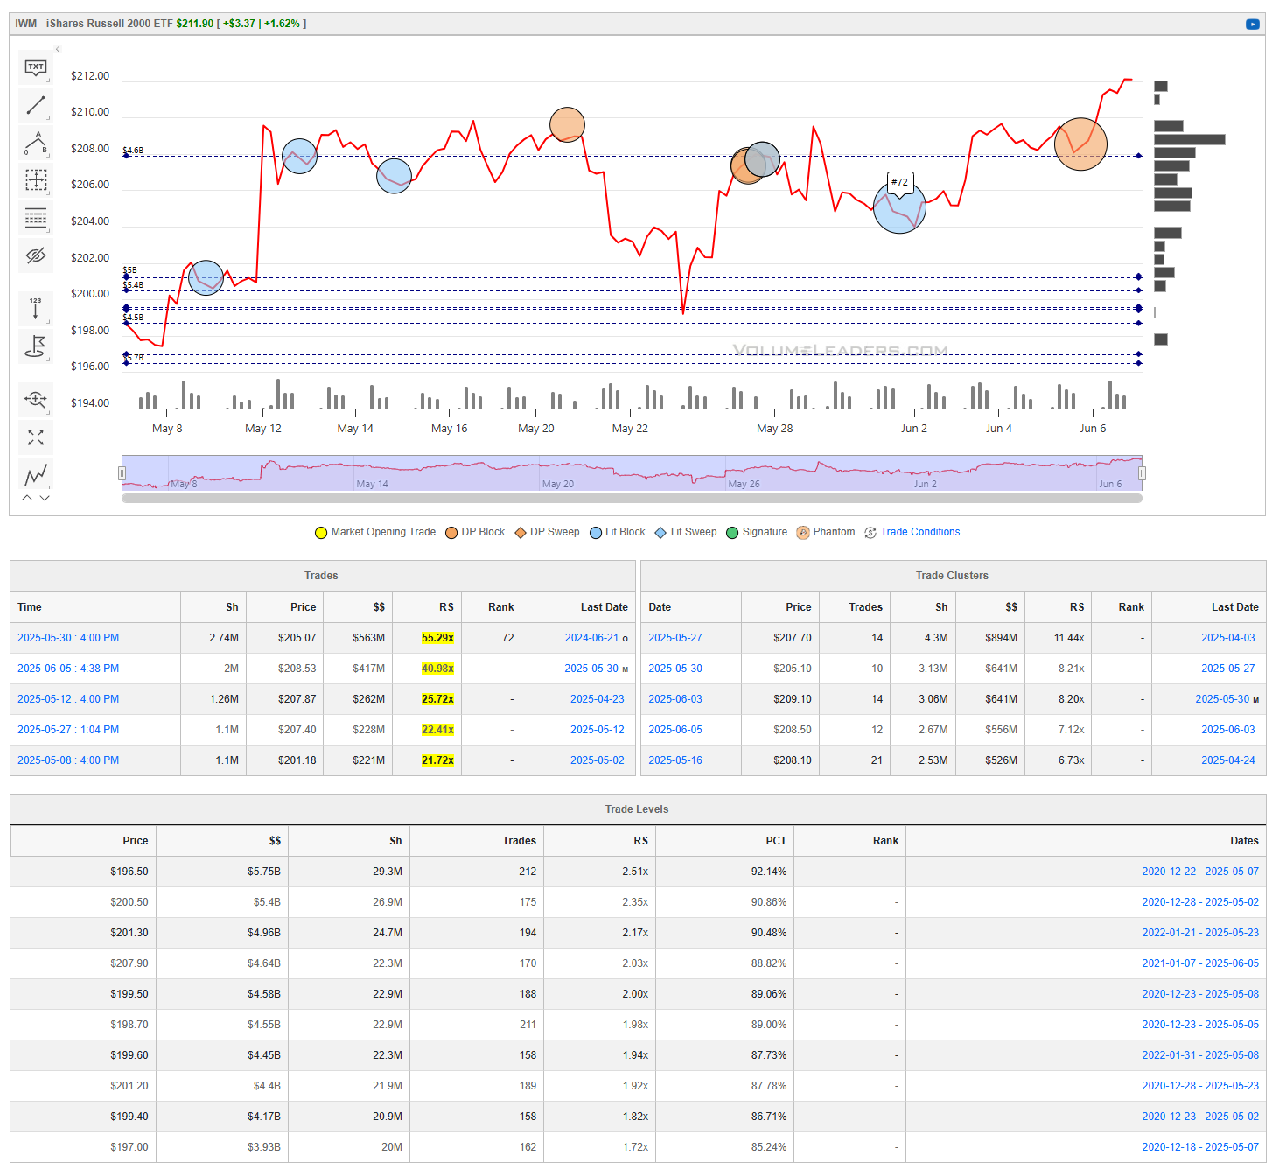Screen dimensions: 1272x1169
Task: Select the flag marker tool
Action: 36,346
